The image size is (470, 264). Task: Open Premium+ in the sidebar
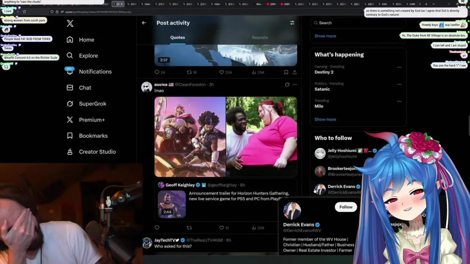86,120
